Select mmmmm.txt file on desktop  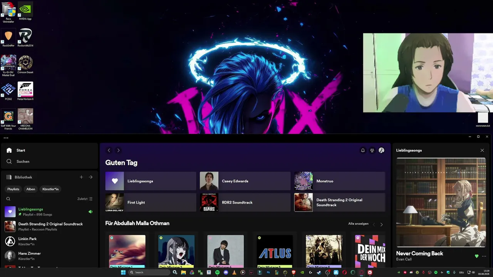pyautogui.click(x=483, y=120)
